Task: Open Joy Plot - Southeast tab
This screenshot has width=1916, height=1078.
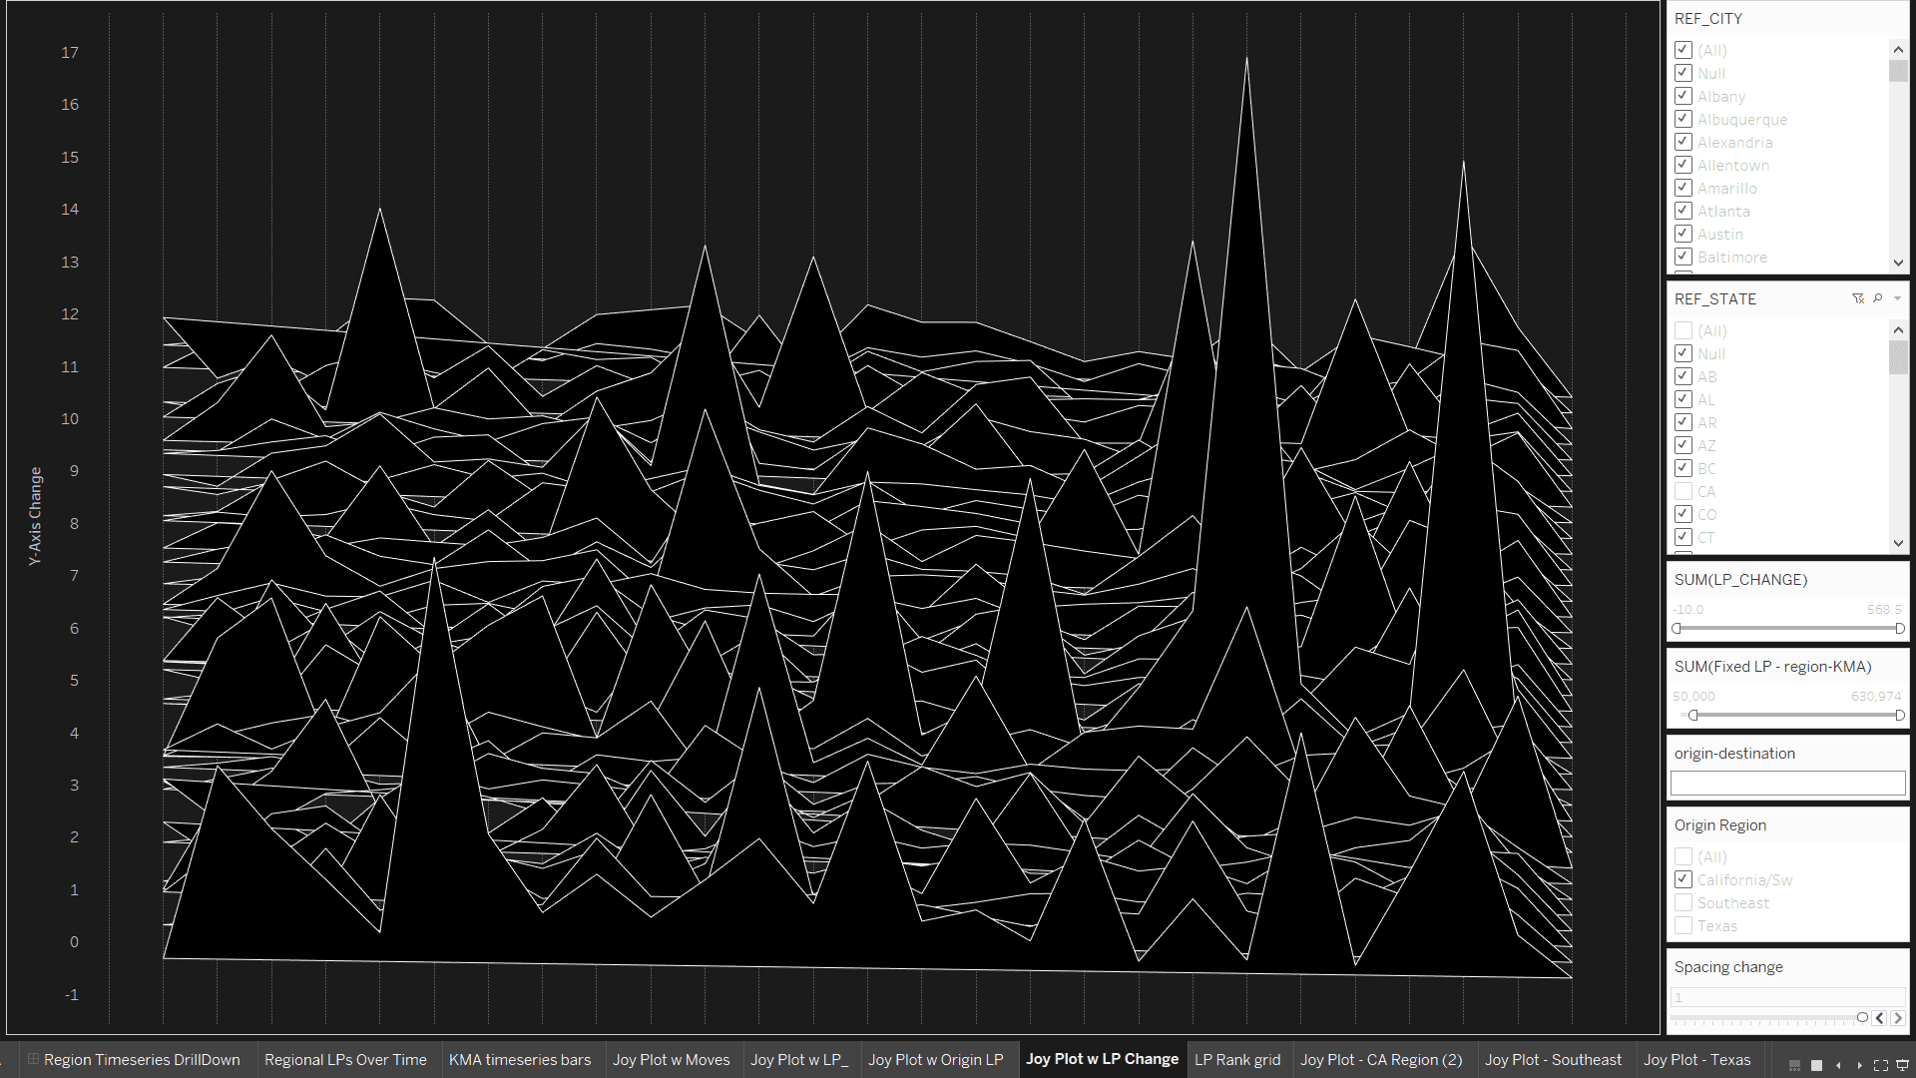Action: click(1554, 1059)
